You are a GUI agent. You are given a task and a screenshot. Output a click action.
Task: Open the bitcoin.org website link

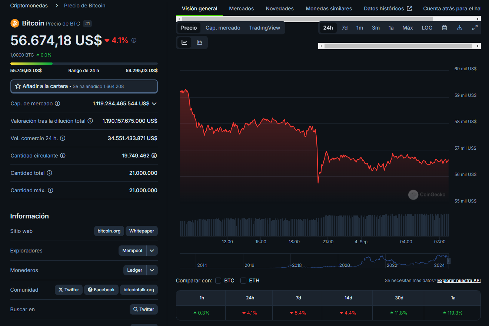(x=109, y=231)
